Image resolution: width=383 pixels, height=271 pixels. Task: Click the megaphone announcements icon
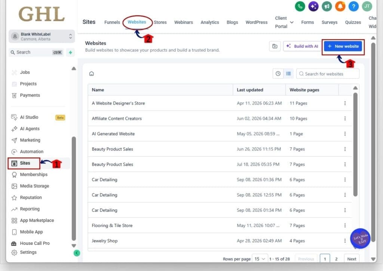327,6
